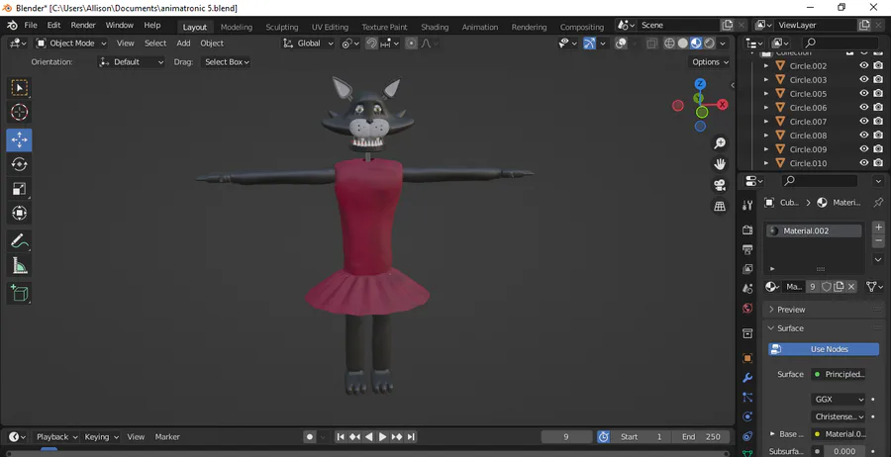Toggle fake user shield for material
Image resolution: width=891 pixels, height=457 pixels.
tap(827, 287)
